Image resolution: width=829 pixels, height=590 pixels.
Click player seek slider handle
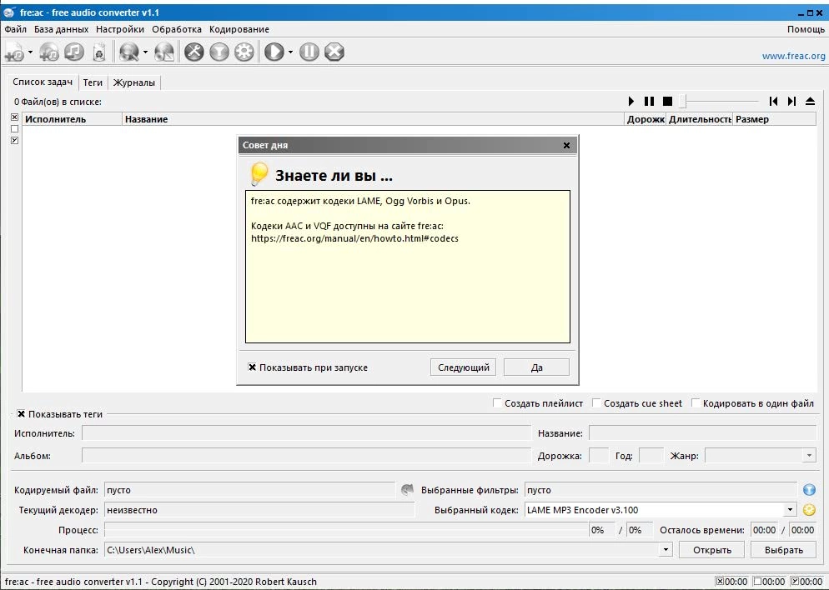pyautogui.click(x=682, y=101)
